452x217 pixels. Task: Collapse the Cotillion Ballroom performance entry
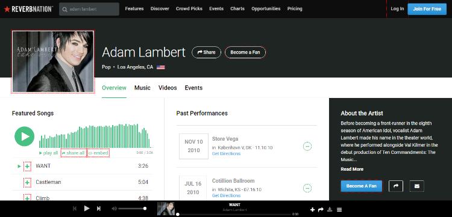[307, 188]
